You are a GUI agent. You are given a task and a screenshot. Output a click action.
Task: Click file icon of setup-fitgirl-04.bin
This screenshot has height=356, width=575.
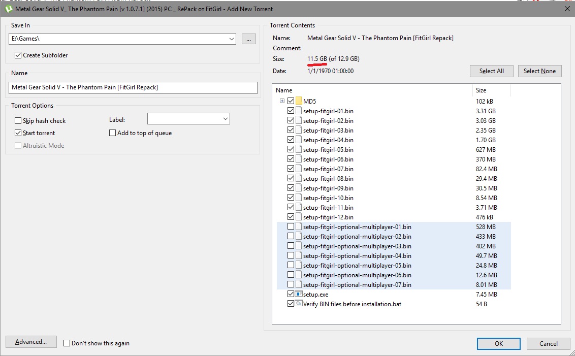(x=299, y=139)
